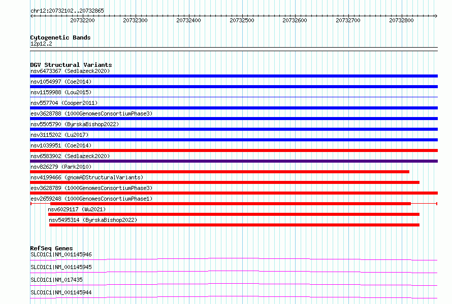Select the magenta line of NM_001145945
Image resolution: width=452 pixels, height=304 pixels.
click(x=234, y=272)
